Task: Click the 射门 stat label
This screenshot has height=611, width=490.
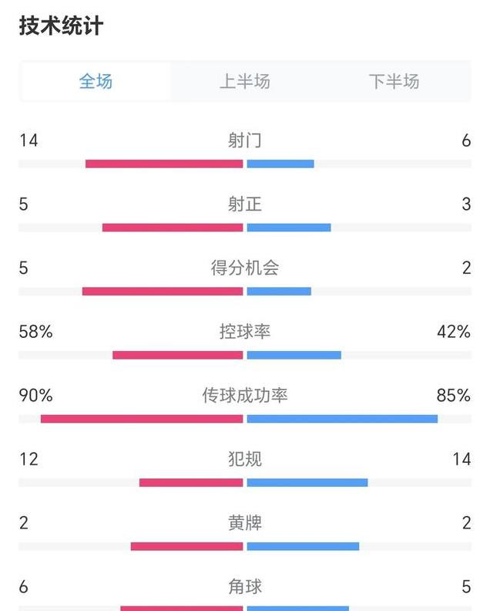Action: pos(245,140)
